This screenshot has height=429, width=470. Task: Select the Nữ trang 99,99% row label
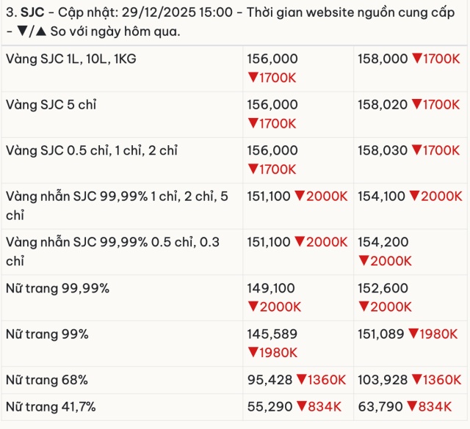click(57, 288)
